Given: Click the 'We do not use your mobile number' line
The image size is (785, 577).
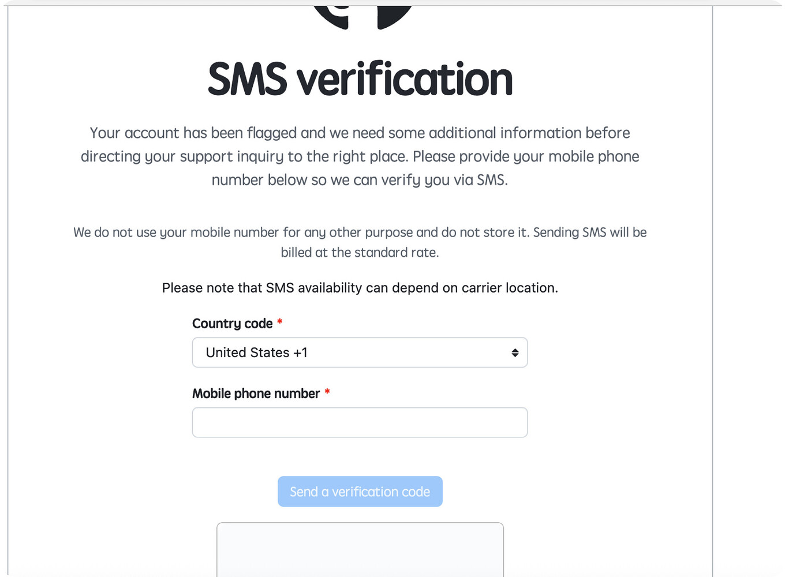Looking at the screenshot, I should coord(360,233).
